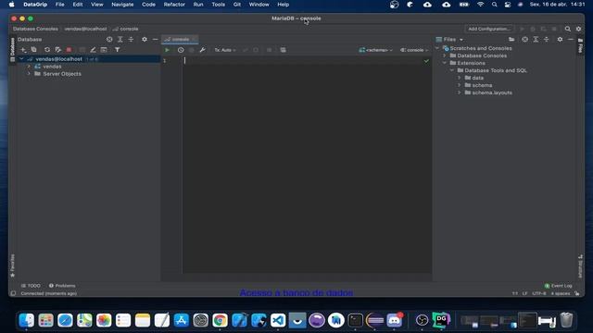Open Google Chrome from the Dock

tap(220, 321)
